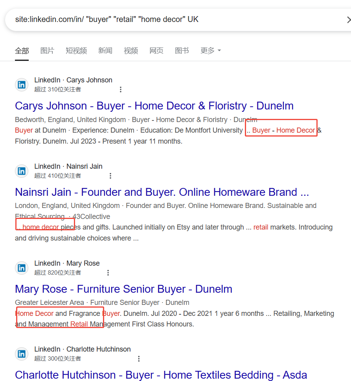
Task: Switch to the 新闻 (News) tab
Action: point(105,51)
